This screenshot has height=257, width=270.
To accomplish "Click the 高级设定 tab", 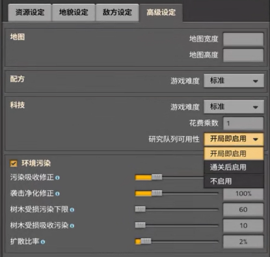I will pyautogui.click(x=161, y=12).
